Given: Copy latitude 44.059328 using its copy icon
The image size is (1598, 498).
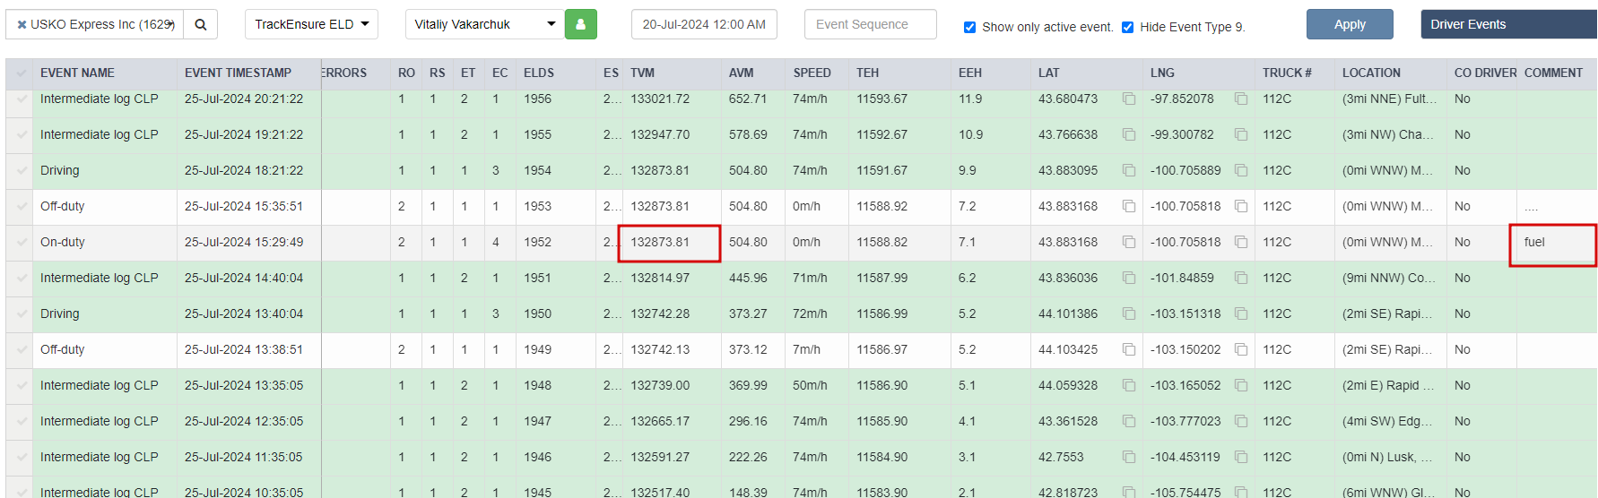Looking at the screenshot, I should [1129, 385].
